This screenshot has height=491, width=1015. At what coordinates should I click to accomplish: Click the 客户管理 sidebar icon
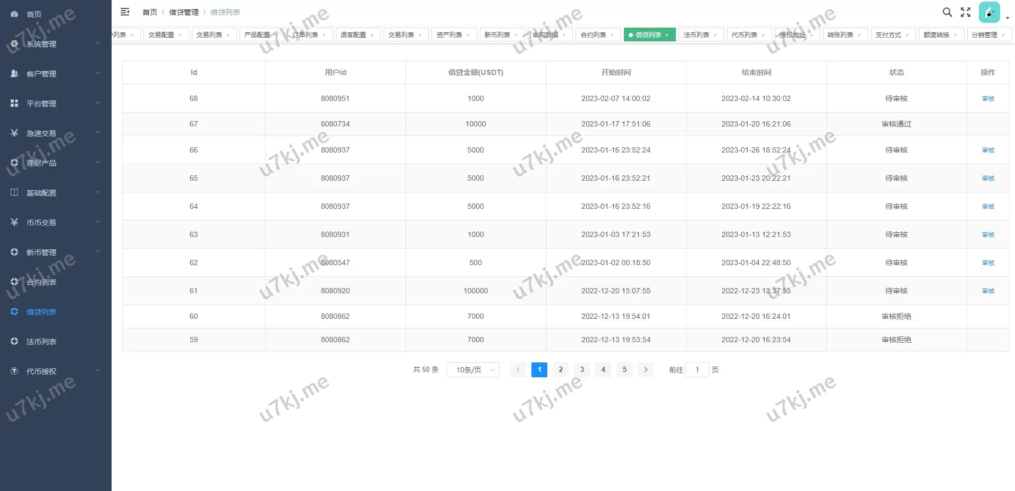14,74
